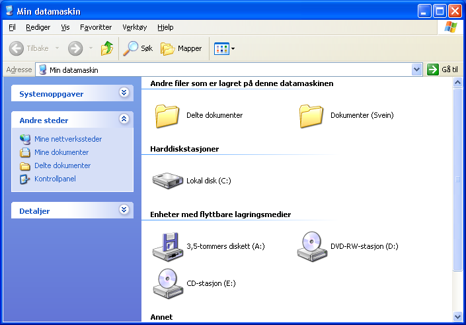466x325 pixels.
Task: Click the Mine dokumenter sidebar icon
Action: click(x=25, y=153)
